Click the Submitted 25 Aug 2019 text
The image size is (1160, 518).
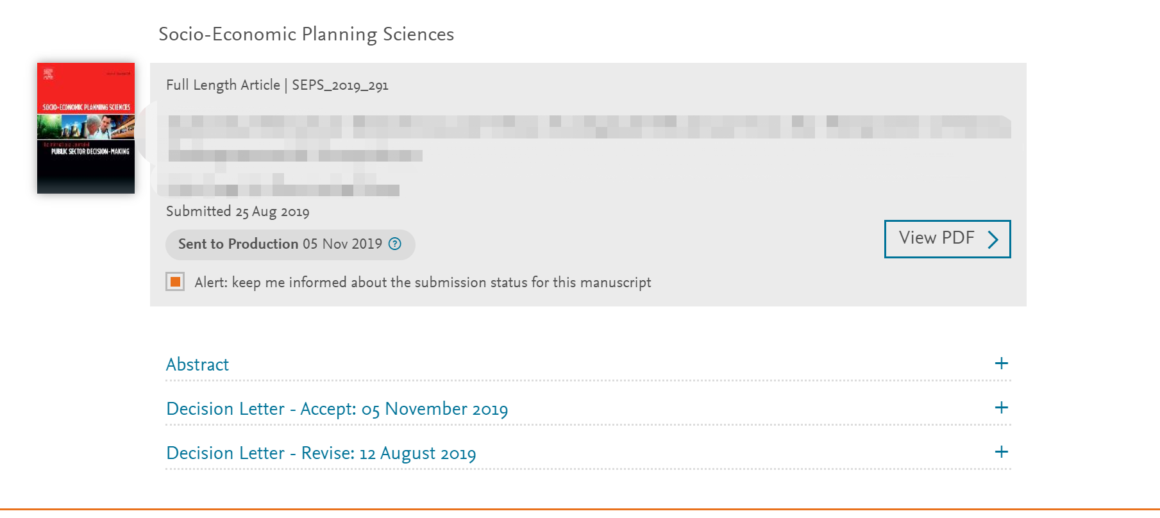[237, 212]
